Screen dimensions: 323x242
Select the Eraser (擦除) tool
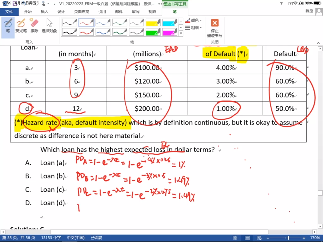point(34,26)
